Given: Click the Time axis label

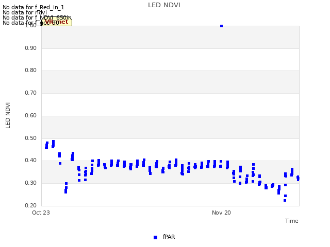Looking at the screenshot, I should 292,221.
